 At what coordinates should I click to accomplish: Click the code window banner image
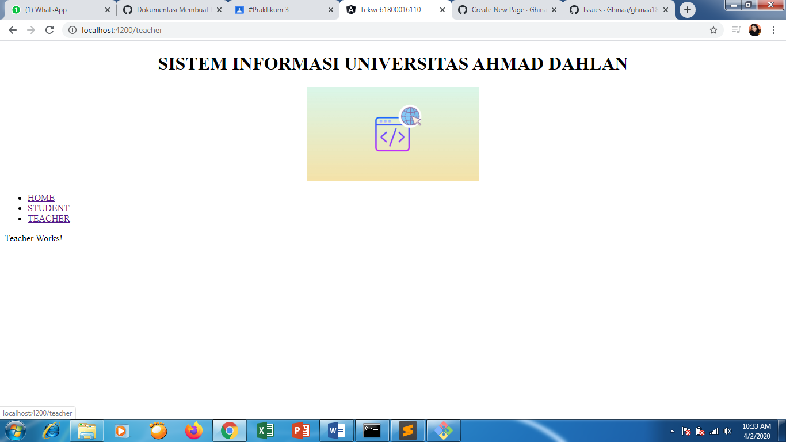(x=393, y=134)
